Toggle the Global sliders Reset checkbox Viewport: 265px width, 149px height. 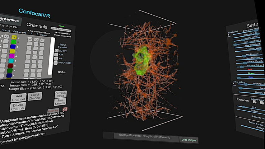tap(233, 84)
